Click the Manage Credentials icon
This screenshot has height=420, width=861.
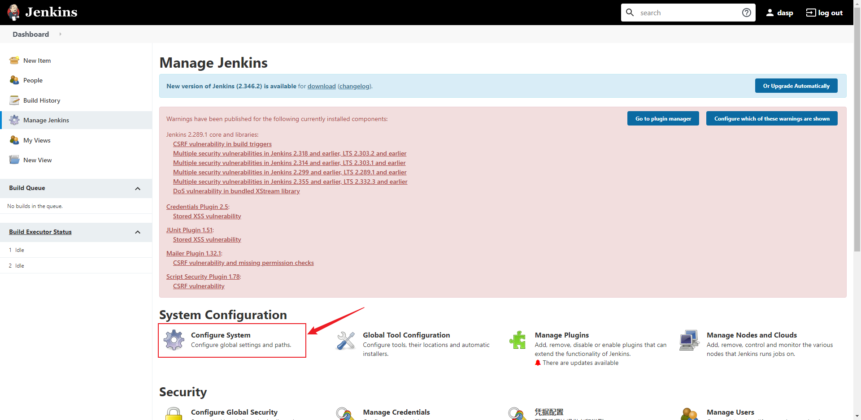tap(346, 414)
